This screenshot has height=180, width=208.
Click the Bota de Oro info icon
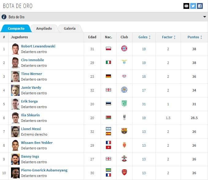[x=4, y=17]
